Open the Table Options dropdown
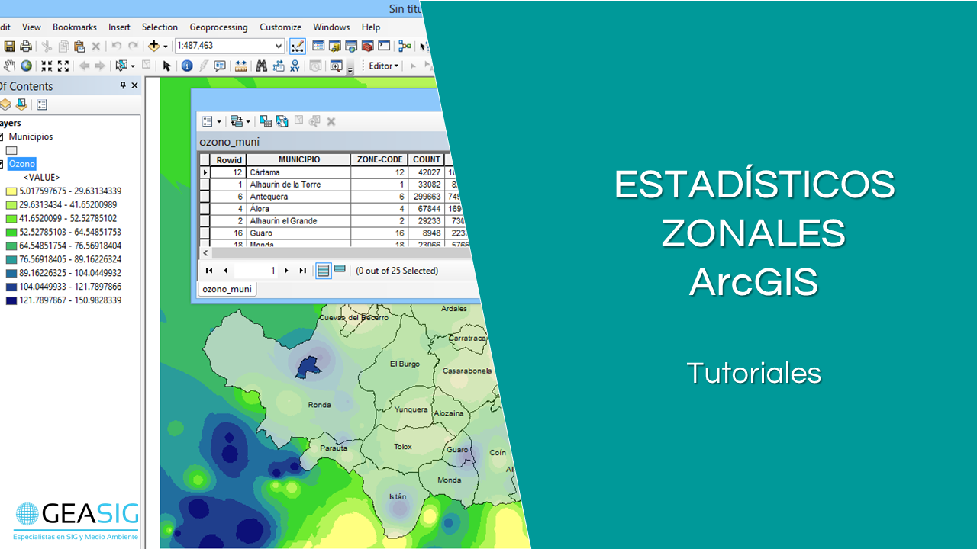This screenshot has height=549, width=977. (x=211, y=121)
